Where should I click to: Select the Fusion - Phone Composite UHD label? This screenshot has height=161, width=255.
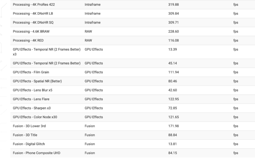point(36,153)
